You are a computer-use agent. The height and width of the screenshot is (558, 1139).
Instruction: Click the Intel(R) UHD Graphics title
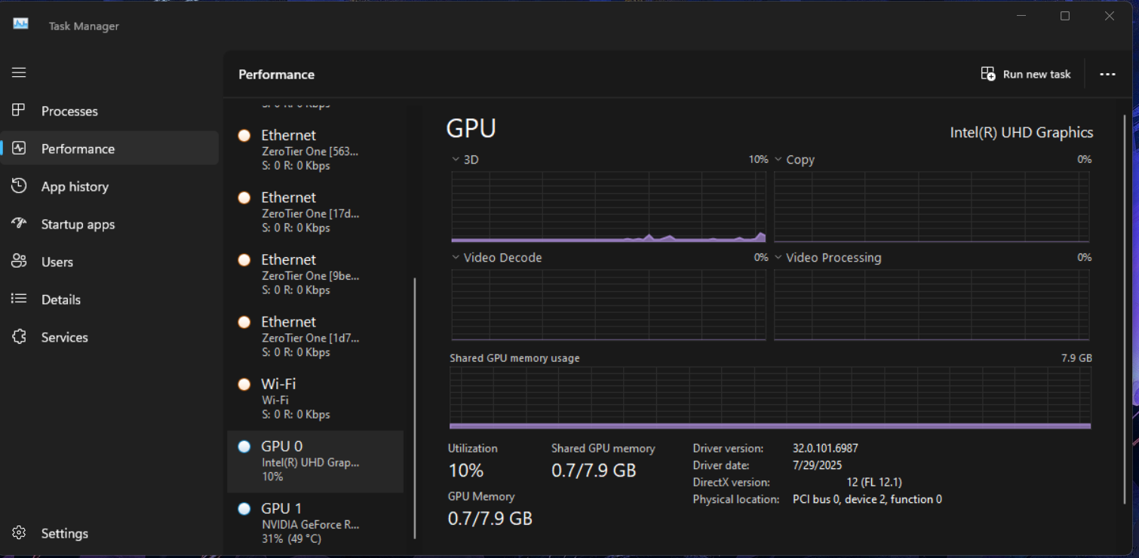point(1021,133)
